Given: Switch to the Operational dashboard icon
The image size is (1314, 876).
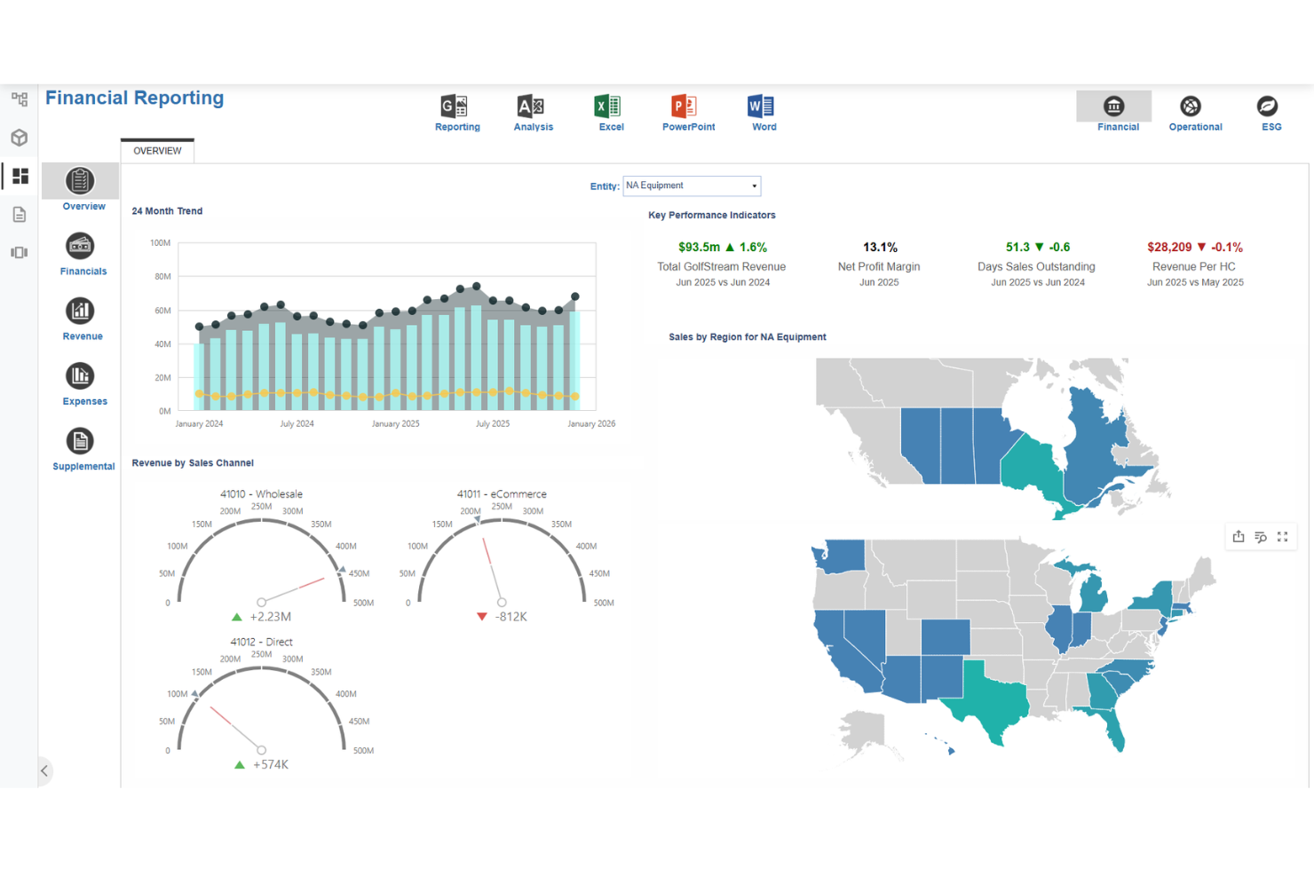Looking at the screenshot, I should click(1191, 107).
